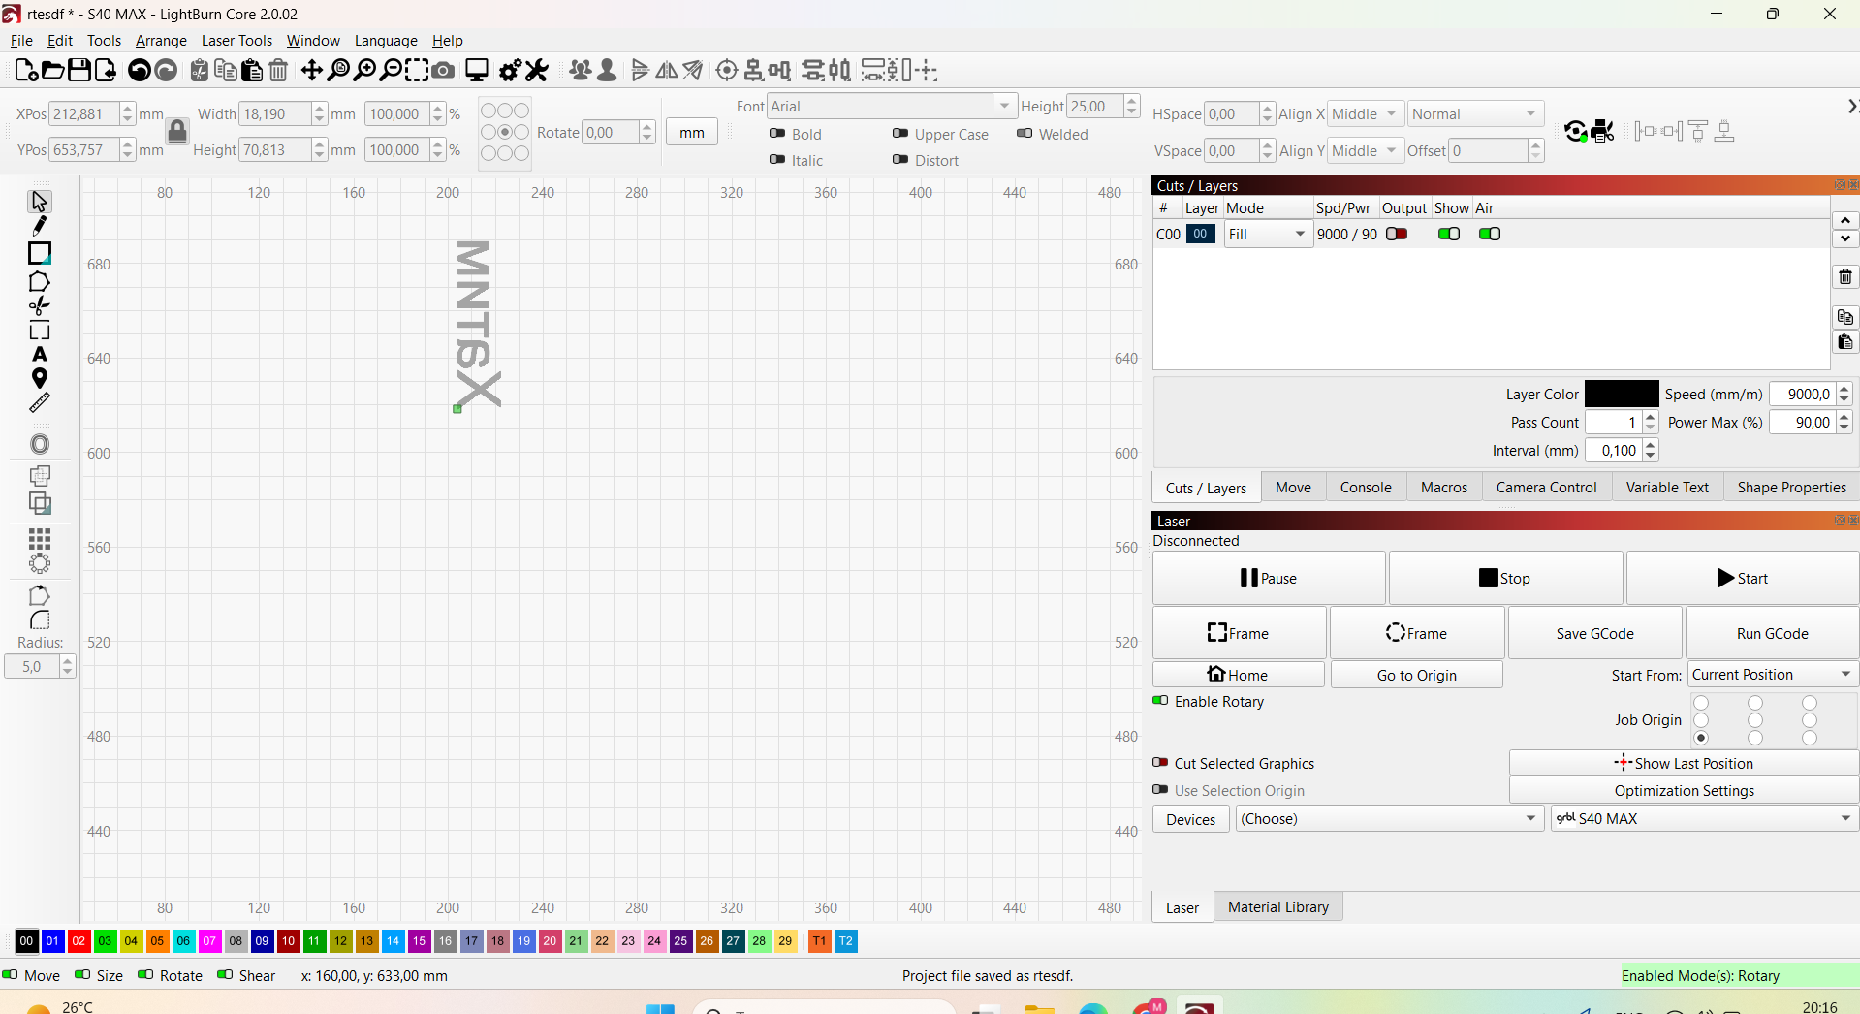Viewport: 1860px width, 1014px height.
Task: Expand the Start From dropdown
Action: [x=1772, y=675]
